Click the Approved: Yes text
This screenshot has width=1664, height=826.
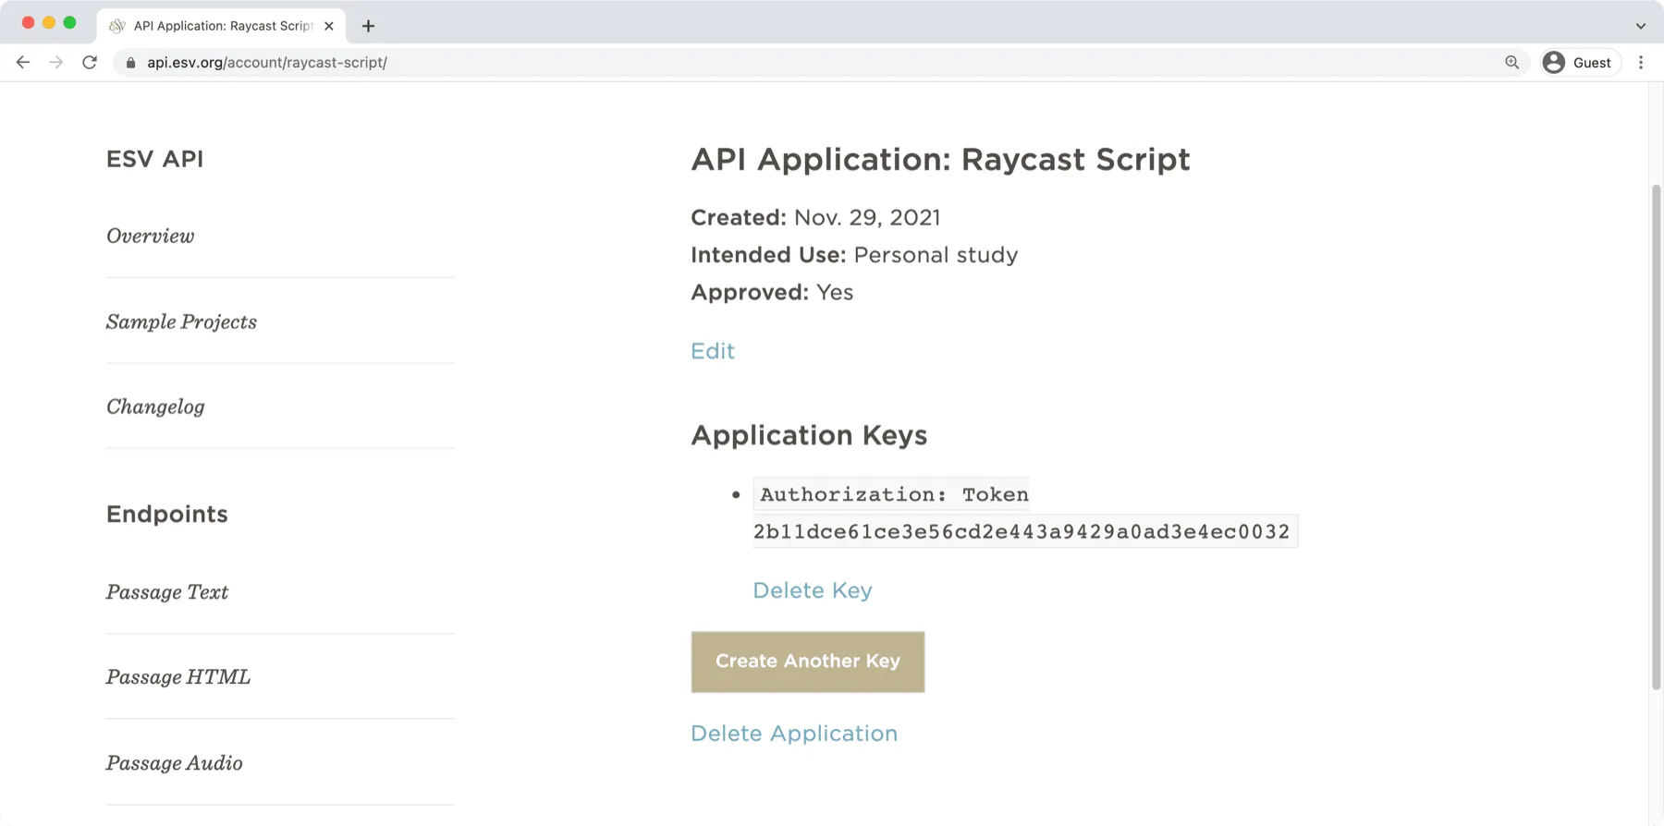click(772, 292)
